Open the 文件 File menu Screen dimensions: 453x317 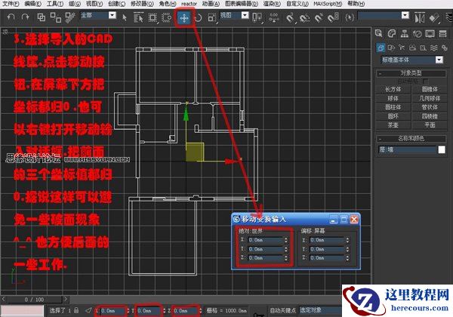(x=11, y=4)
